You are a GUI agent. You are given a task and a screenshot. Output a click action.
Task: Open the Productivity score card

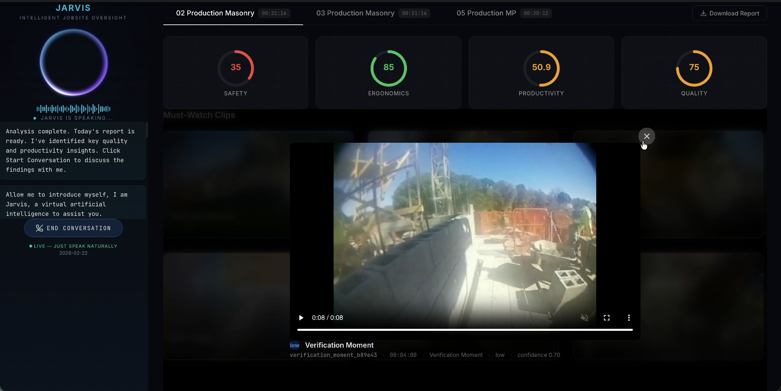tap(541, 73)
